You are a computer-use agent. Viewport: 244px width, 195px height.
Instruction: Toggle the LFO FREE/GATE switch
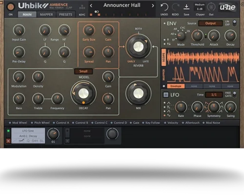coord(234,95)
